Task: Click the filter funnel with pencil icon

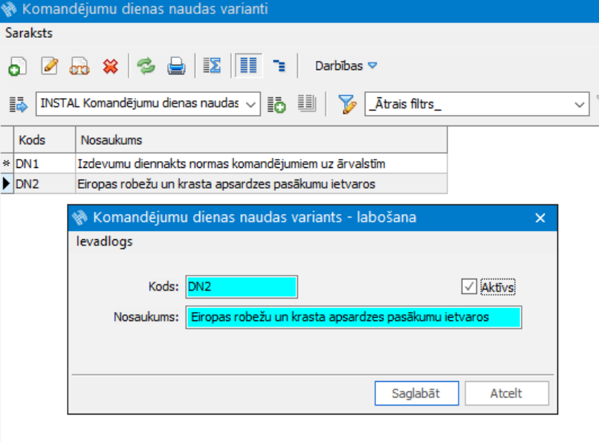Action: click(347, 104)
